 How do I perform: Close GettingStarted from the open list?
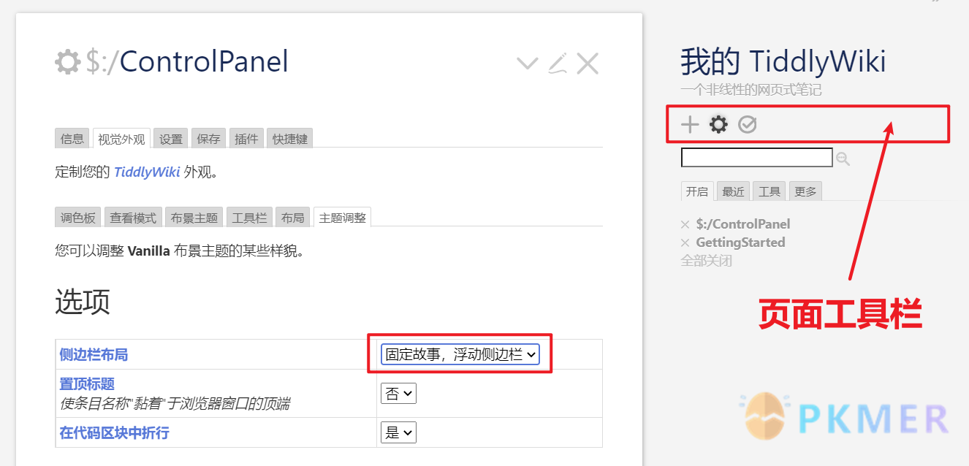point(685,242)
